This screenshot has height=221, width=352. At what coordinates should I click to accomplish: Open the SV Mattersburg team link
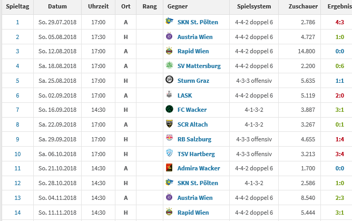pos(199,66)
